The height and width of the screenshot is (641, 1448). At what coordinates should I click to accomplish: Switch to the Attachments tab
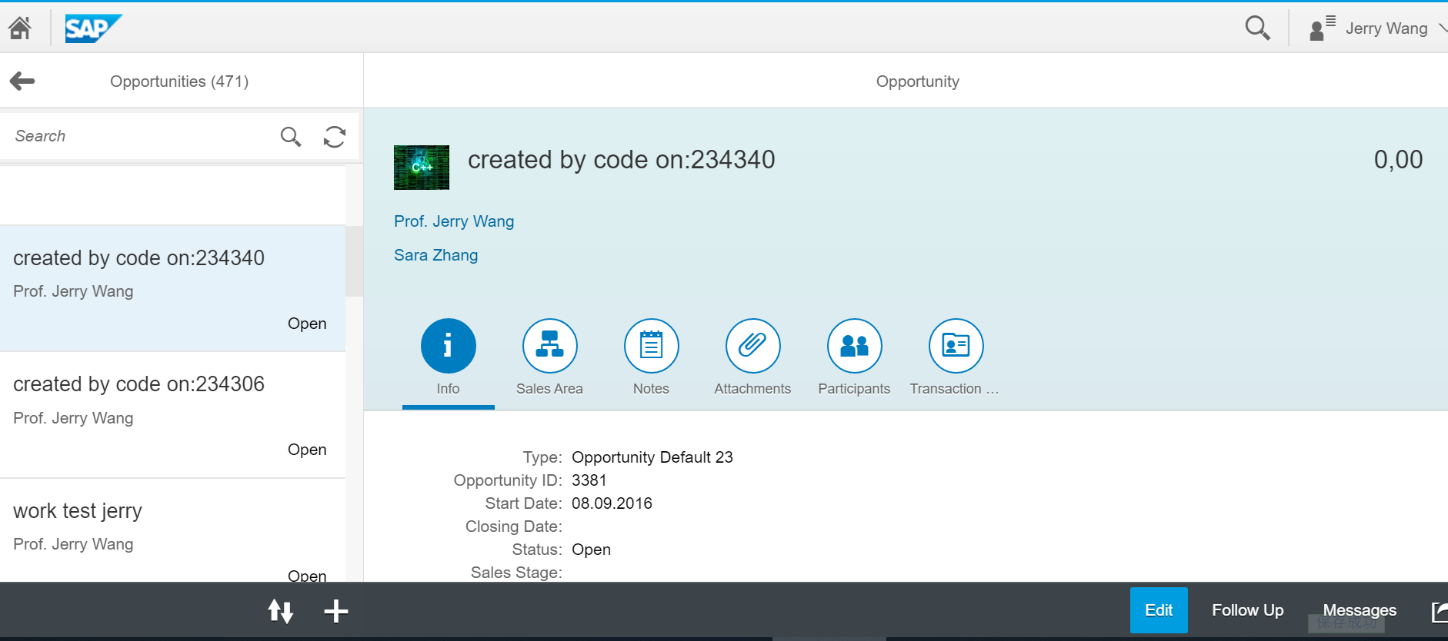coord(752,357)
